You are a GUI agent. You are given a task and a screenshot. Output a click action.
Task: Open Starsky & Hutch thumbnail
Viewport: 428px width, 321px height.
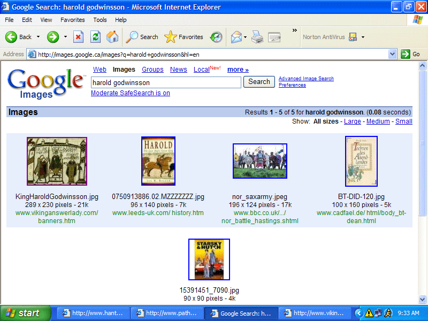click(x=209, y=259)
